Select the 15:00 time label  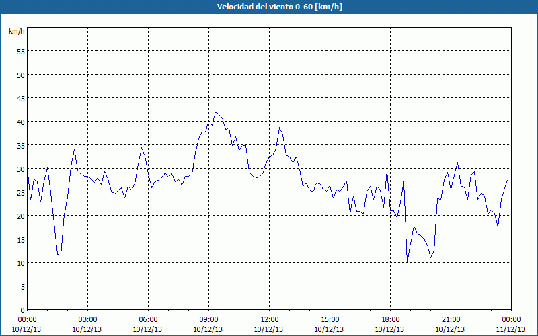(330, 320)
